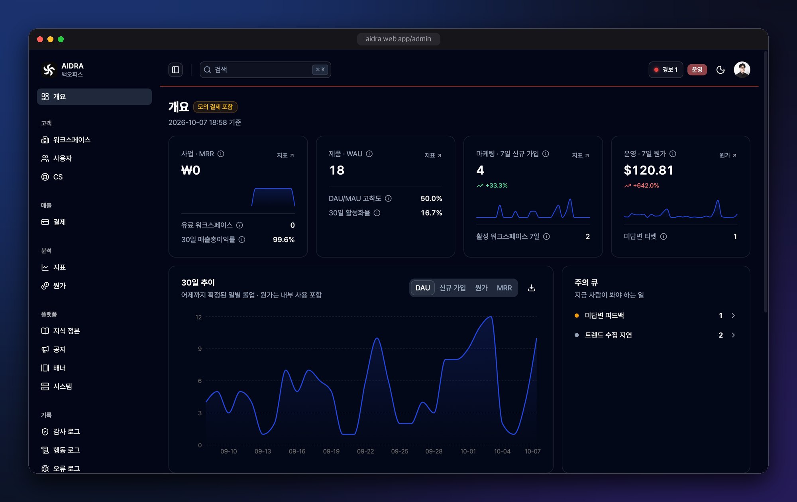Screen dimensions: 797x502
Task: Open 지표 link on 7일 신규 가입 card
Action: [580, 155]
